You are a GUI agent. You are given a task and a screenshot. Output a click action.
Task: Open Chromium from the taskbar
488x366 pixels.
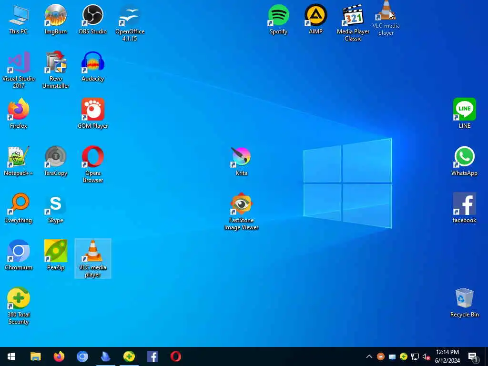[82, 356]
